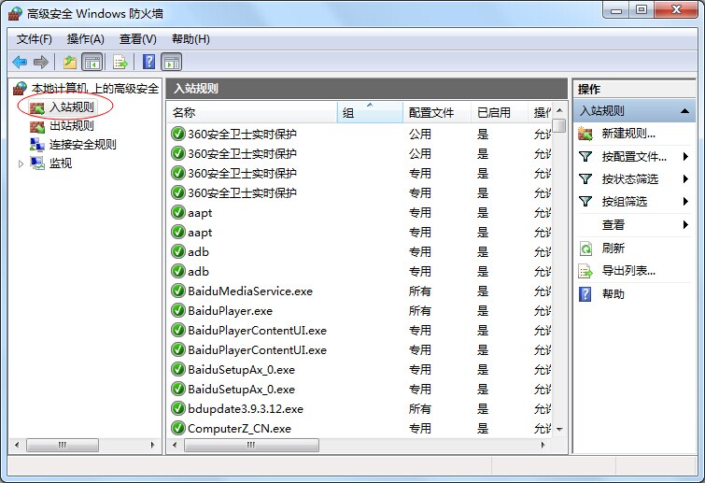The height and width of the screenshot is (483, 705).
Task: Open the 查看(V) menu
Action: [x=137, y=39]
